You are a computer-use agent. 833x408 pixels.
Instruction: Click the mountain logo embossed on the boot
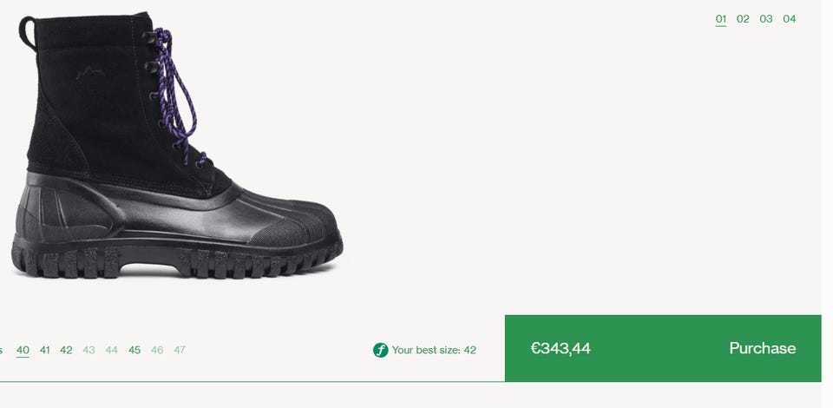[90, 73]
